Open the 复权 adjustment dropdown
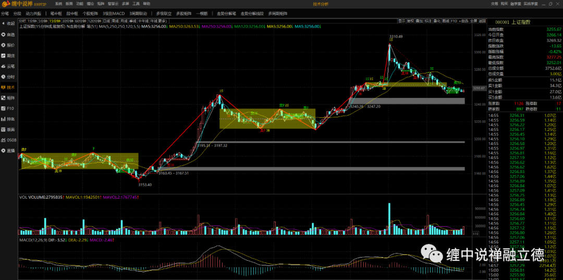The height and width of the screenshot is (280, 563). (411, 21)
